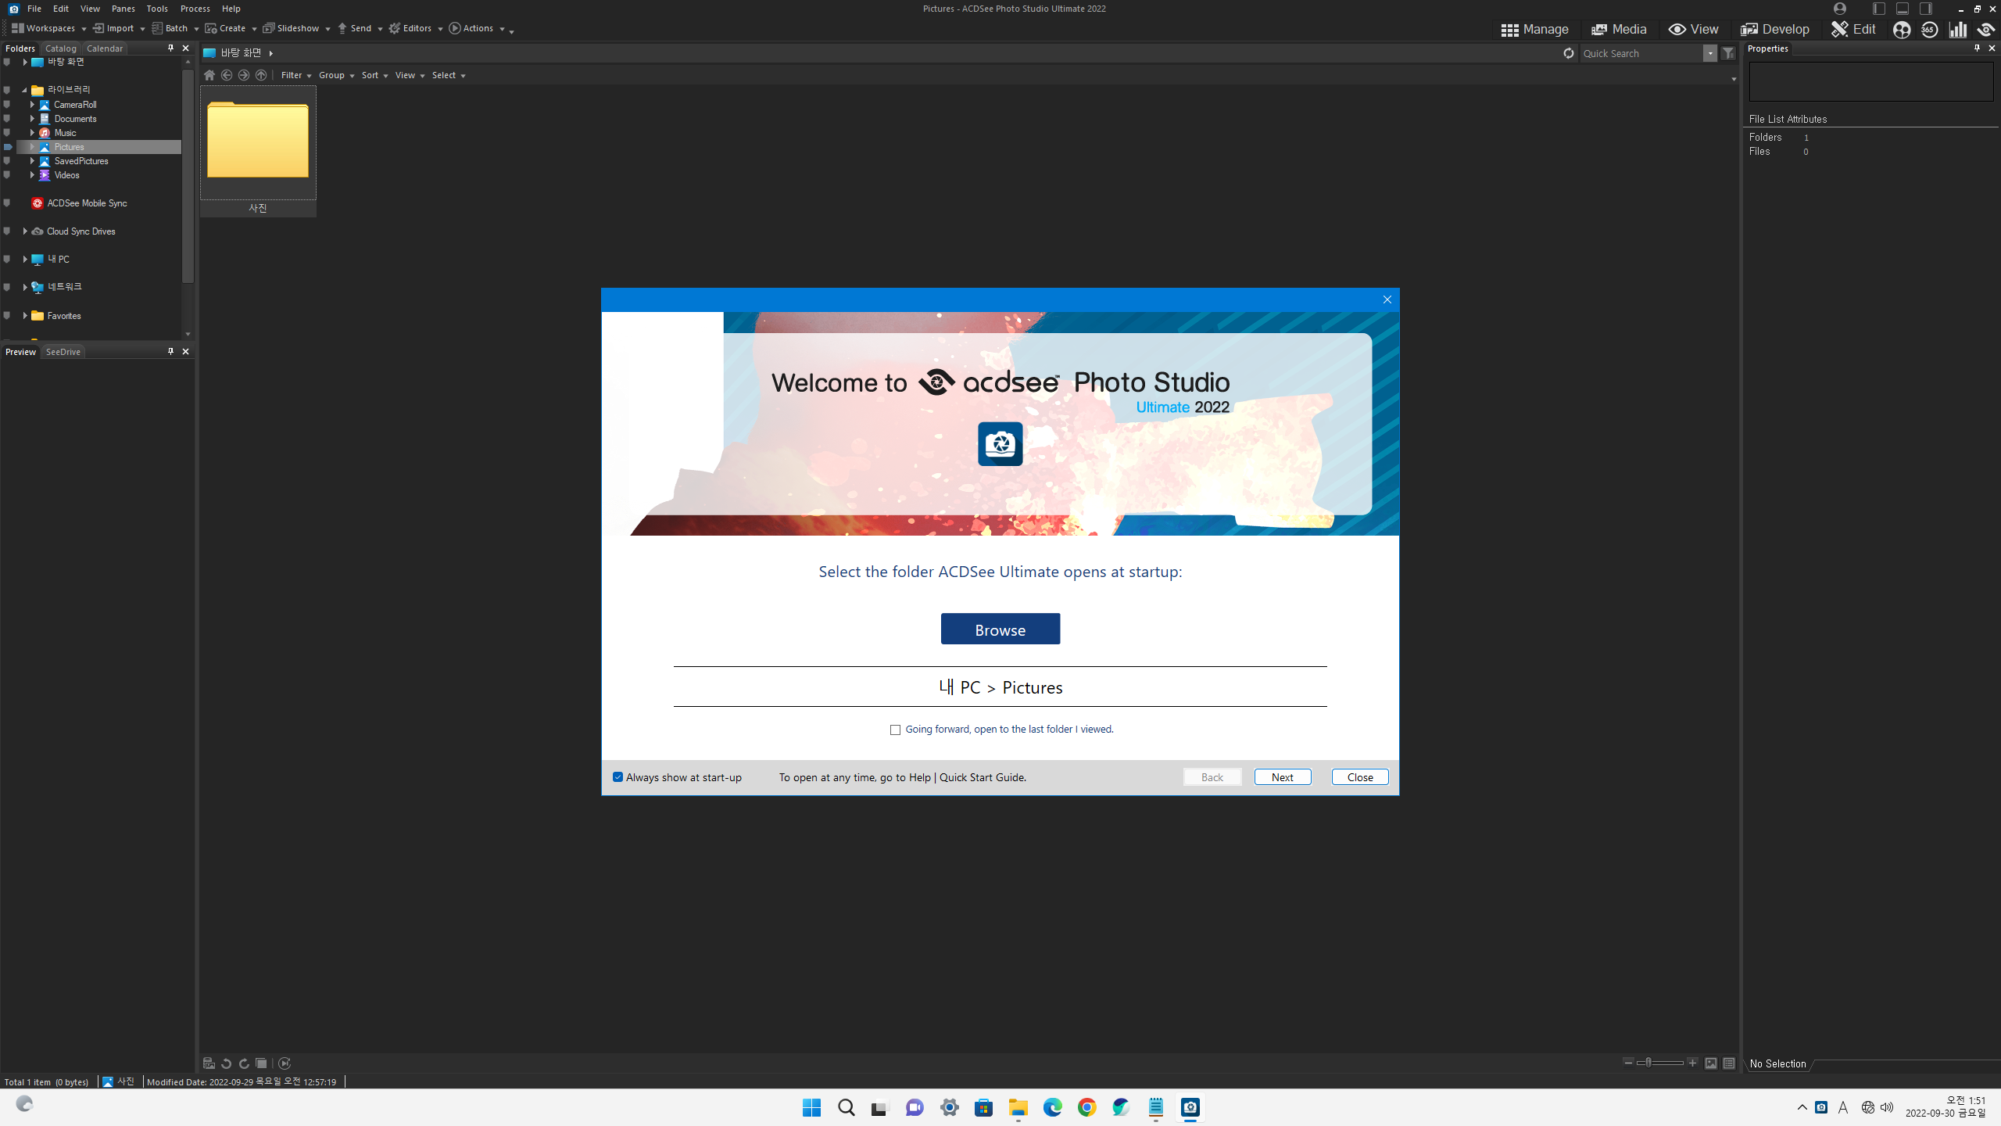Click rotate left icon in bottom toolbar

(x=226, y=1063)
